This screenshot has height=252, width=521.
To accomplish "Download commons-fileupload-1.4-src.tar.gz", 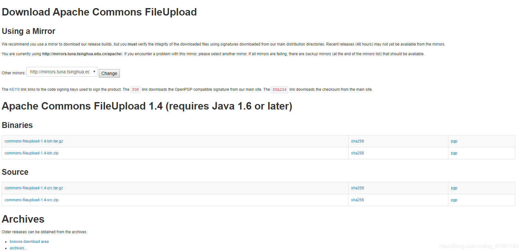I will (x=34, y=188).
